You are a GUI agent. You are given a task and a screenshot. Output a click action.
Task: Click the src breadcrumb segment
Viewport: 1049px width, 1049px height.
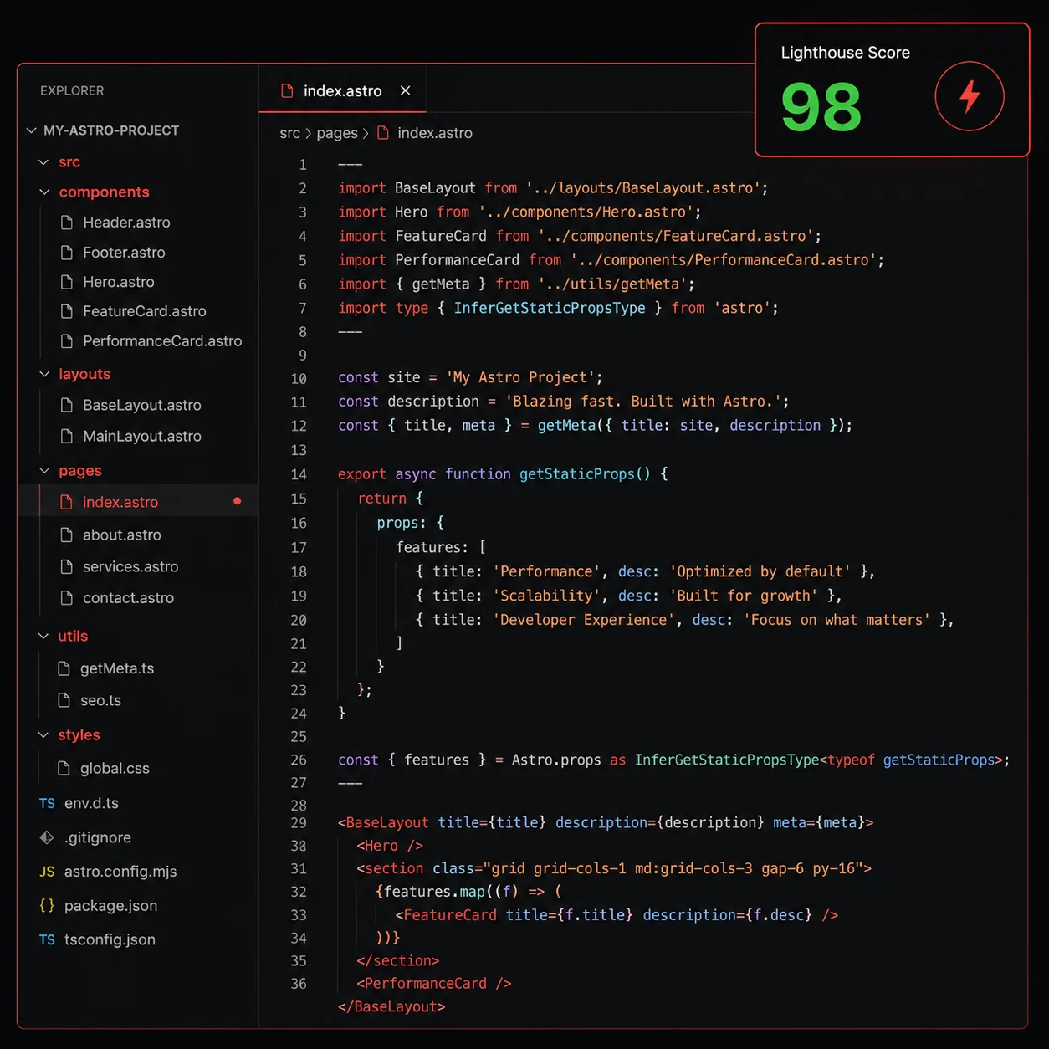coord(289,133)
